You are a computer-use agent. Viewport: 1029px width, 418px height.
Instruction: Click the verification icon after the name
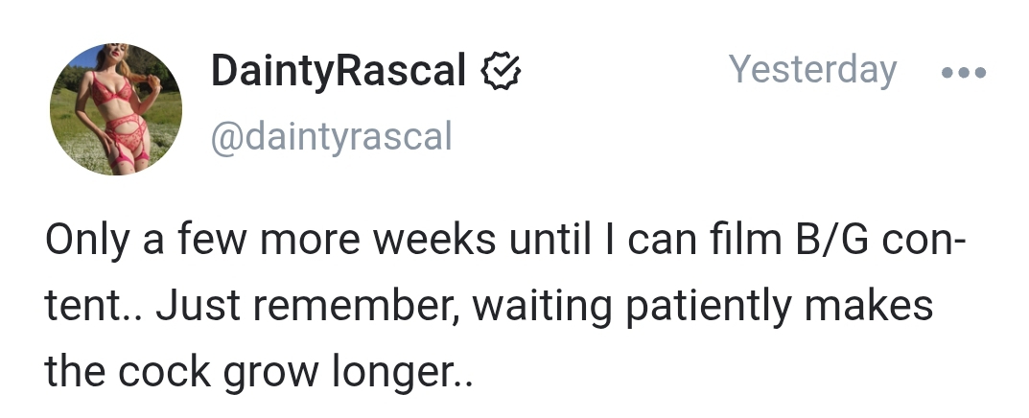[500, 72]
